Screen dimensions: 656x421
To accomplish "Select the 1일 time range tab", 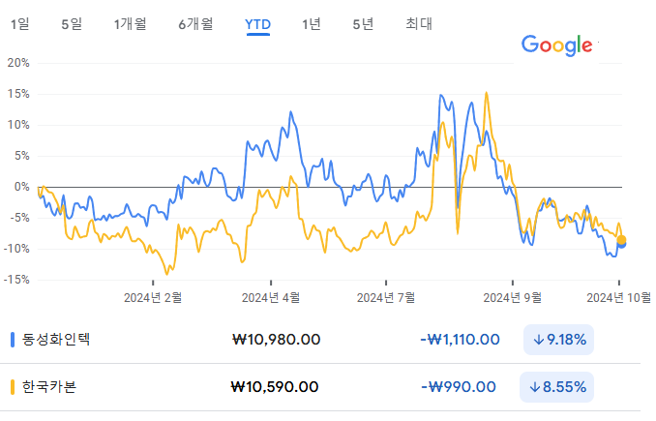I will (x=20, y=24).
